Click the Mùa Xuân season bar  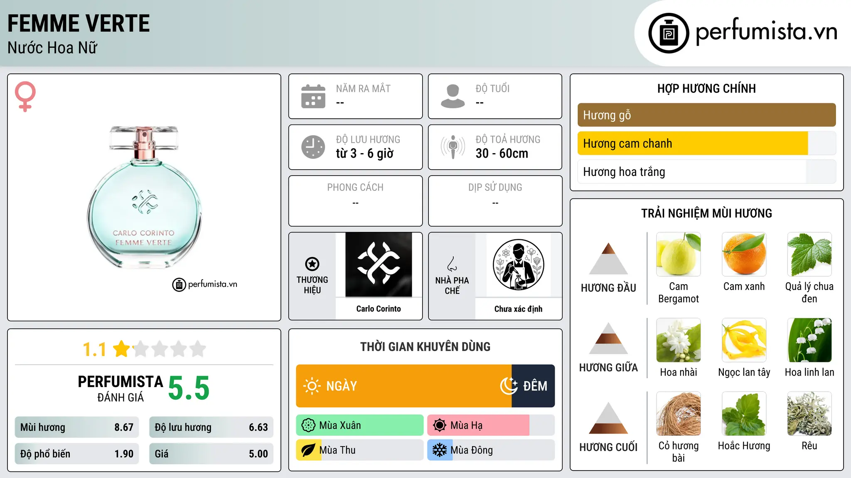click(x=359, y=425)
